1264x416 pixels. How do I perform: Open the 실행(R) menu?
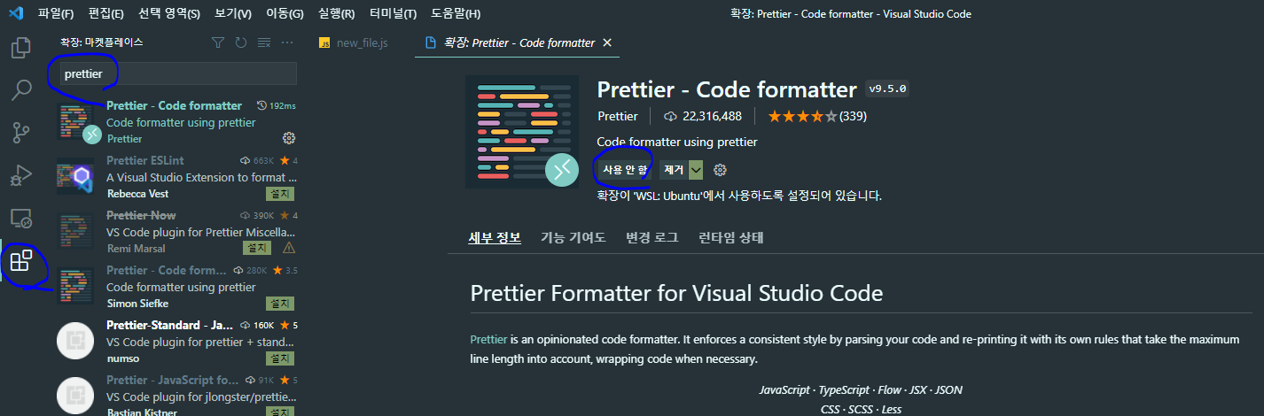click(336, 14)
